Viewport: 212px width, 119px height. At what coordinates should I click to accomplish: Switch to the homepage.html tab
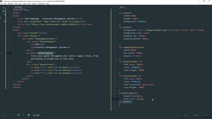[19, 7]
